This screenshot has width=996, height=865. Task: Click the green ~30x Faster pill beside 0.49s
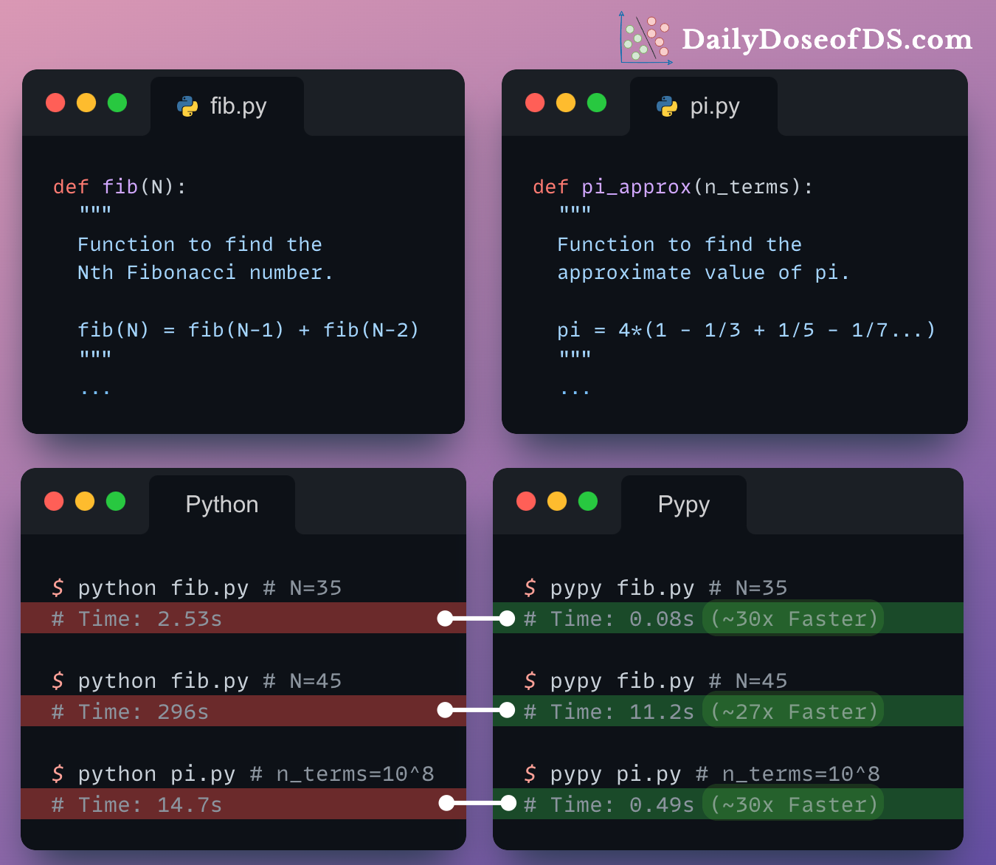tap(792, 804)
